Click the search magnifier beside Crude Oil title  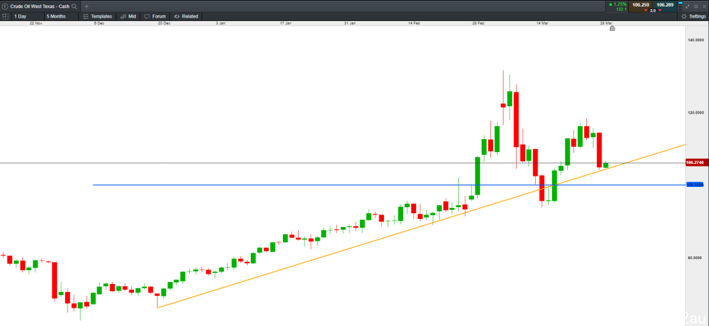(75, 7)
